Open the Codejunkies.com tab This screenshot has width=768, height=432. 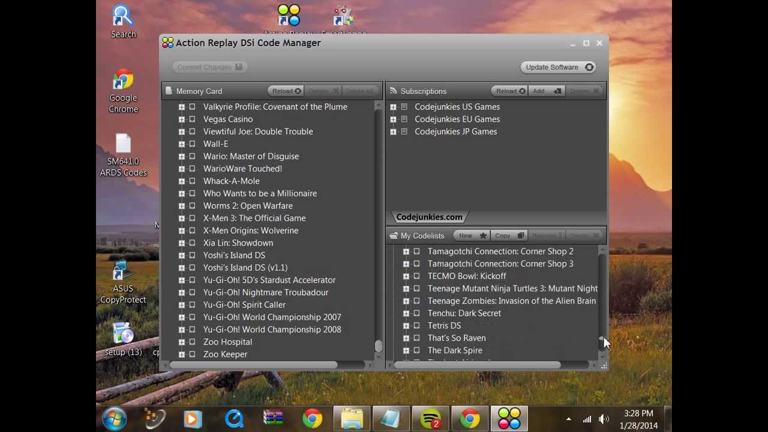click(x=429, y=217)
